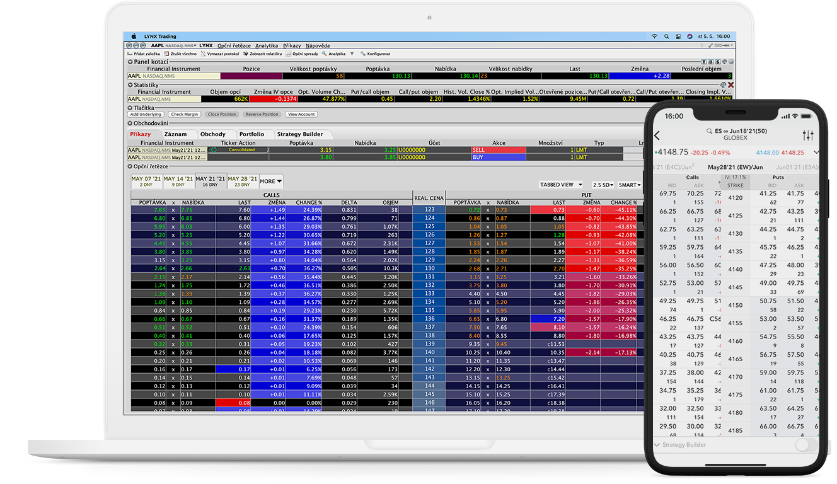Expand the phone Strategy Builder bar
The width and height of the screenshot is (837, 484).
[x=657, y=445]
